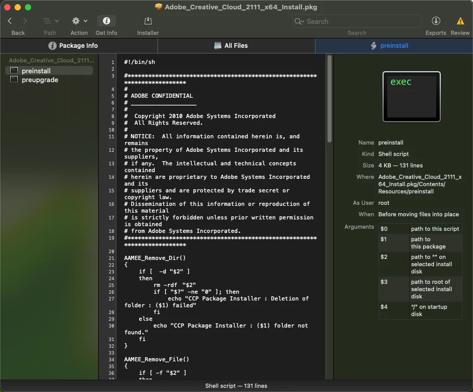Select preupgrade script in sidebar
The image size is (473, 392).
pos(49,80)
